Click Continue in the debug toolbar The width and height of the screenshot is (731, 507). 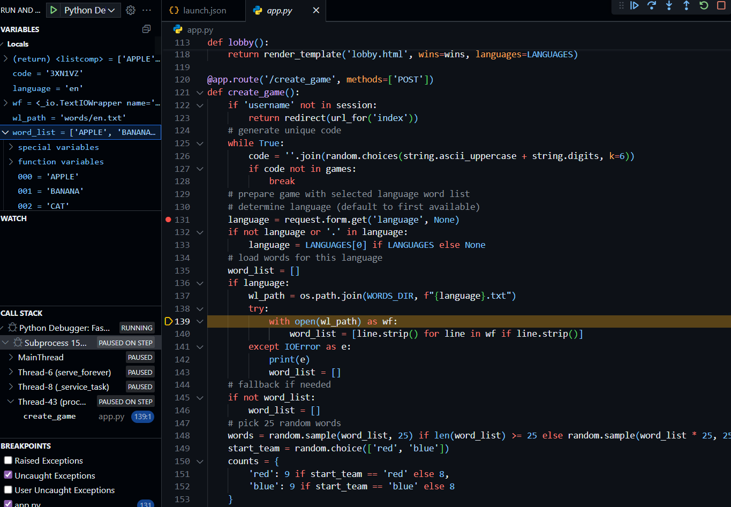coord(635,5)
